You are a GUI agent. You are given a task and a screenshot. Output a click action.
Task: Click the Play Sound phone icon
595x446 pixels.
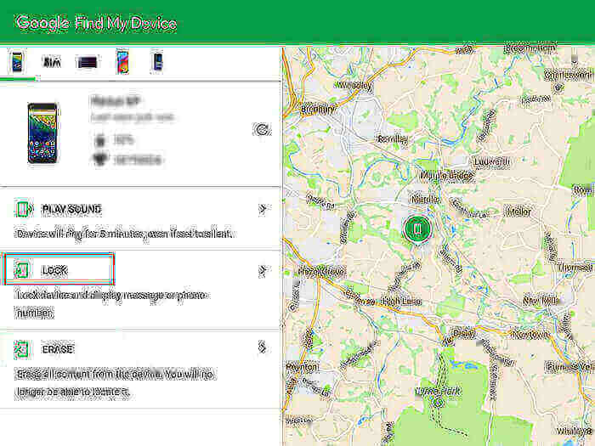coord(22,209)
